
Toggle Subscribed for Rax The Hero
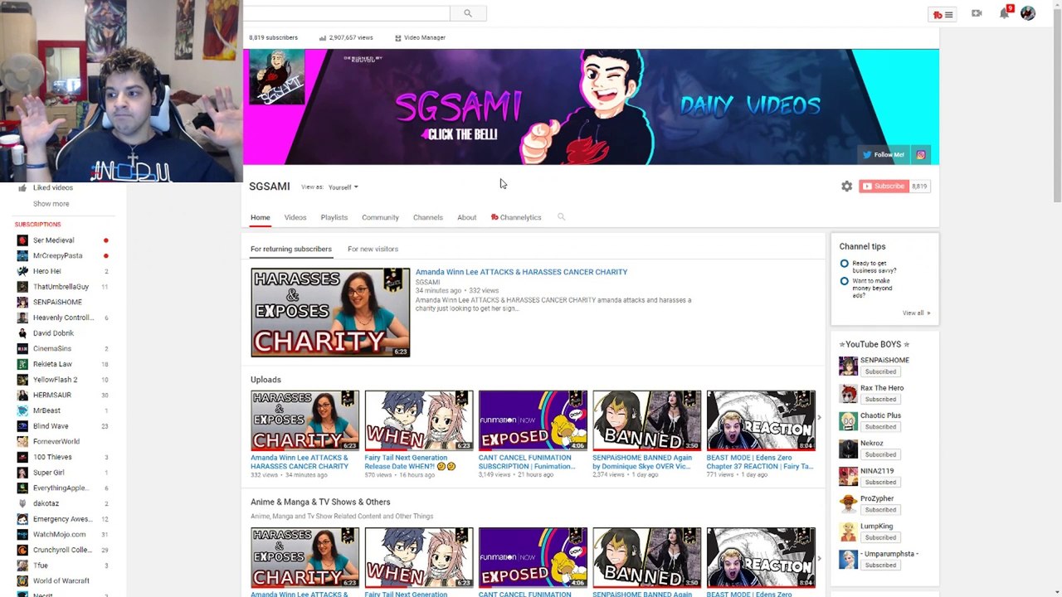[x=880, y=399]
